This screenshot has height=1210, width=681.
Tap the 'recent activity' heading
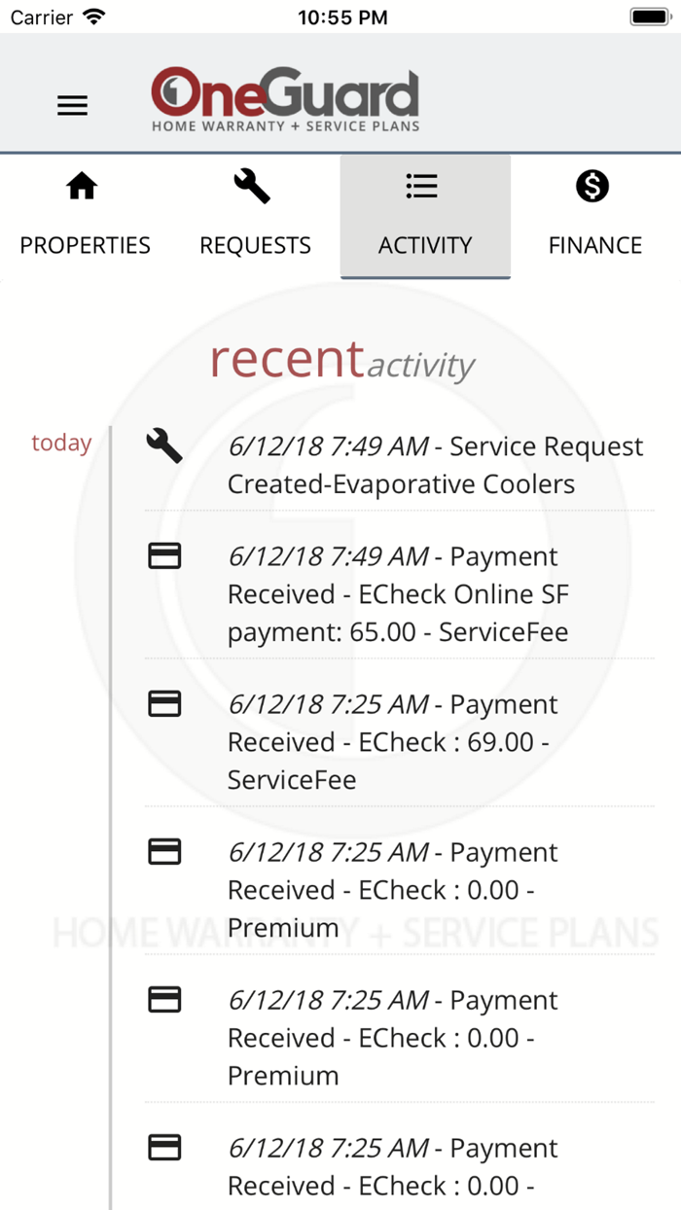tap(342, 361)
